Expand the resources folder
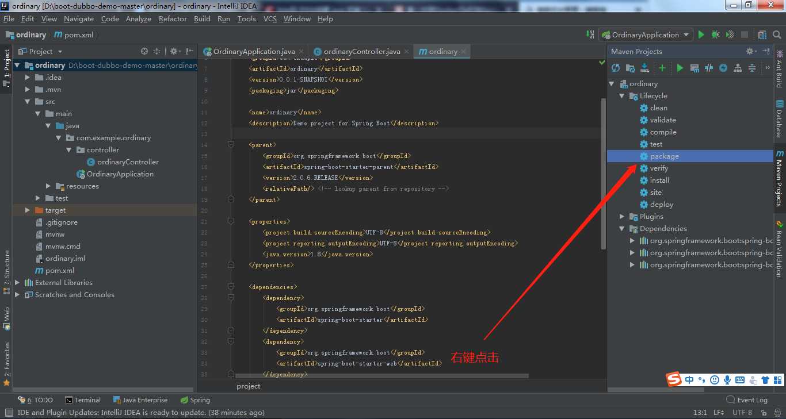786x419 pixels. tap(48, 186)
